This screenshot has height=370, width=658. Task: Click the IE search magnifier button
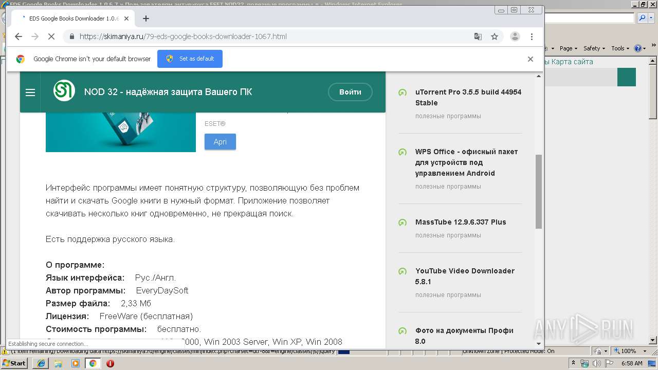pos(643,18)
